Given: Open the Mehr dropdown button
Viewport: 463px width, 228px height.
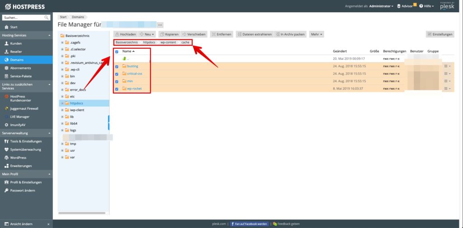Looking at the screenshot, I should [x=317, y=34].
